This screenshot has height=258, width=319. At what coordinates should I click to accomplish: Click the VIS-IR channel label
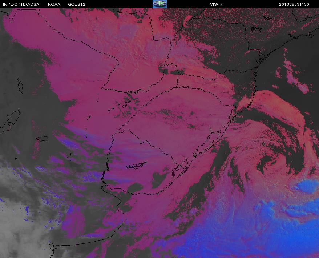[216, 4]
